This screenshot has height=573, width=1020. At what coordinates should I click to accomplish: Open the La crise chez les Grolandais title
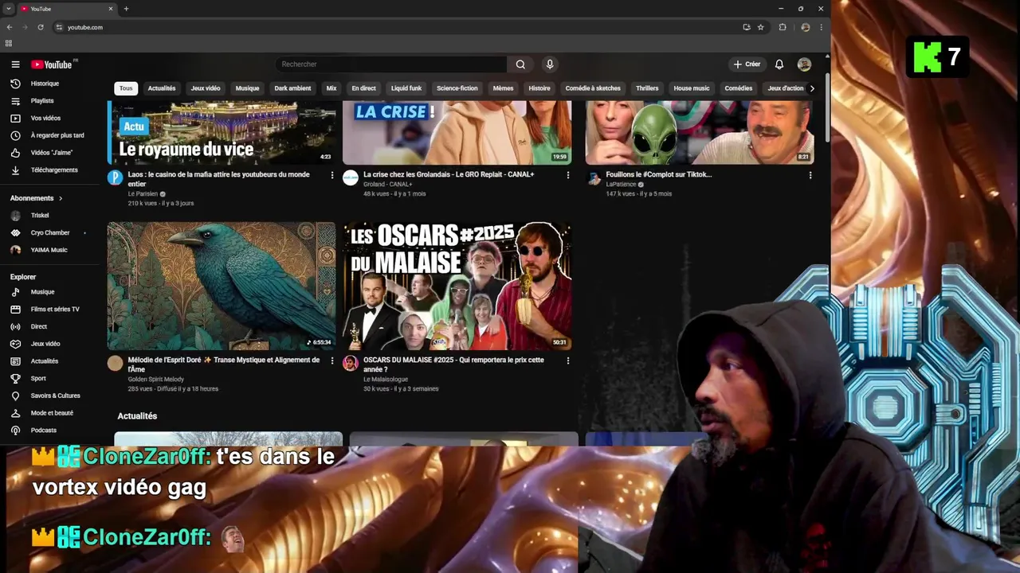point(449,174)
